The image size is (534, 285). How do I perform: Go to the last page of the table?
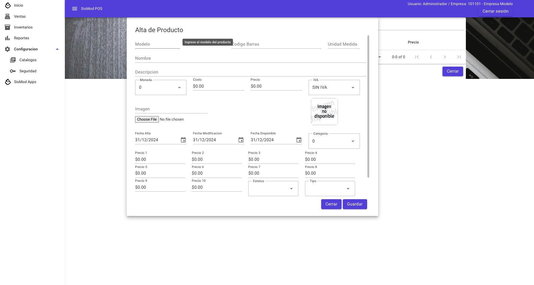(x=459, y=57)
